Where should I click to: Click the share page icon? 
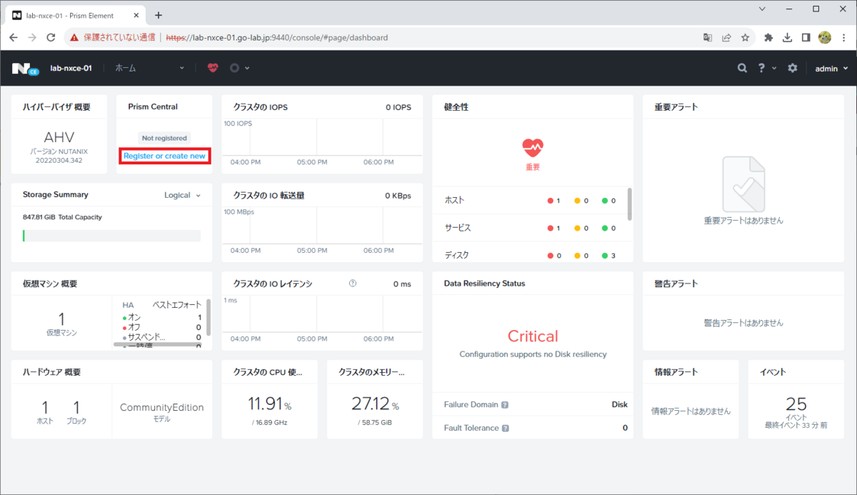pyautogui.click(x=726, y=37)
